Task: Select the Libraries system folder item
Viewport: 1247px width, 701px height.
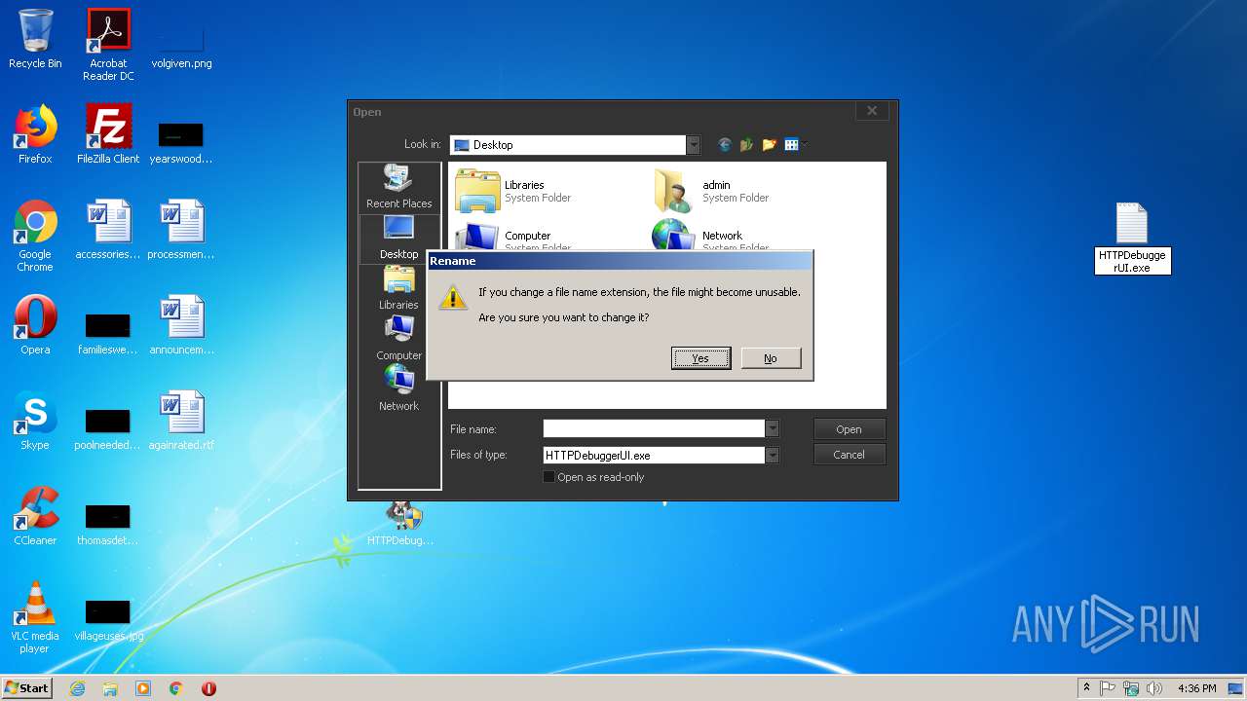Action: pos(514,191)
